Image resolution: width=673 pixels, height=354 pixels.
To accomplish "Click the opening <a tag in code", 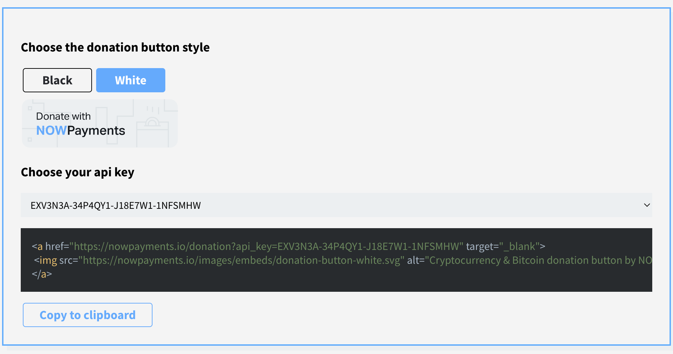I will pos(37,246).
